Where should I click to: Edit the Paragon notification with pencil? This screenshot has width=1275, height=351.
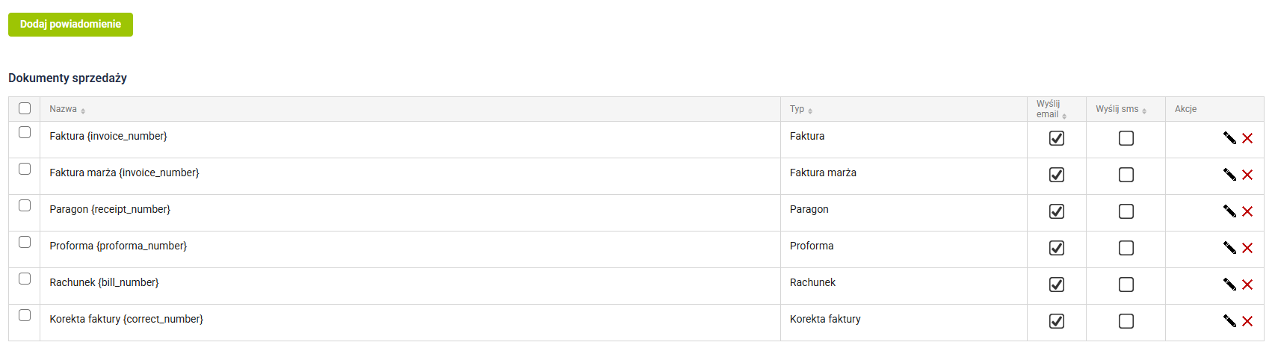1229,211
